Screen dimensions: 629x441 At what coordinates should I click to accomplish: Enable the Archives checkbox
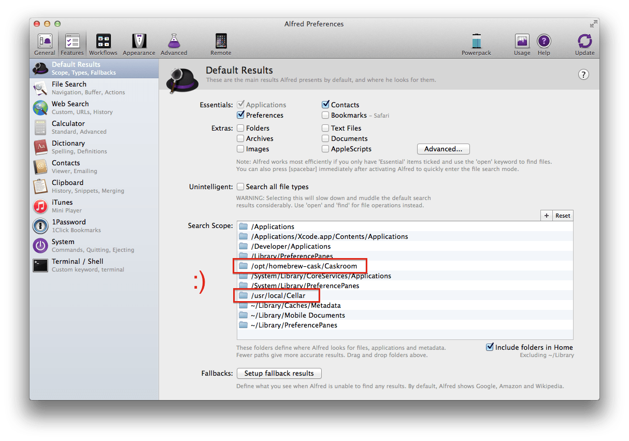point(240,138)
